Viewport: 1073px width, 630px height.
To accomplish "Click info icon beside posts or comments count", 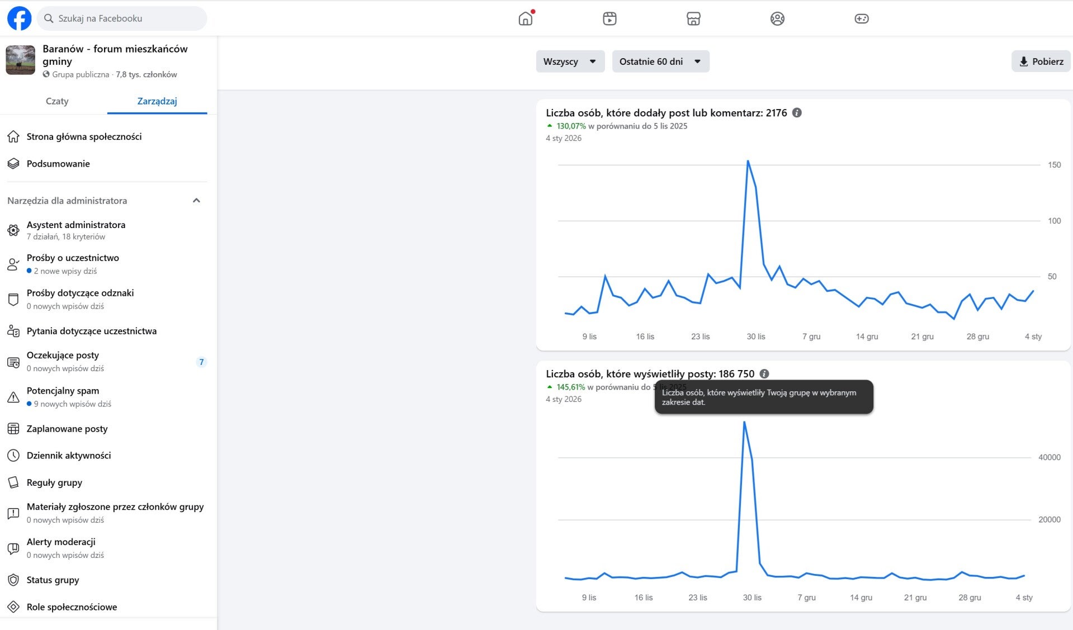I will coord(797,113).
